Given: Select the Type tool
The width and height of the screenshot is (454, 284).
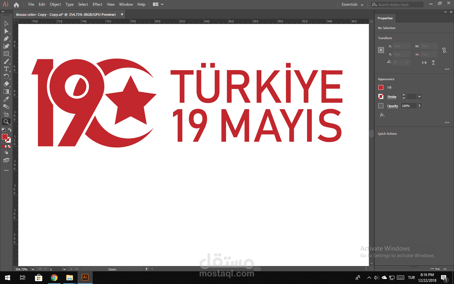Looking at the screenshot, I should pyautogui.click(x=6, y=69).
